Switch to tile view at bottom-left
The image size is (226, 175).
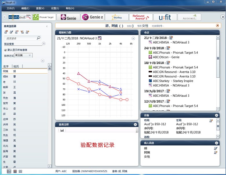[20, 171]
